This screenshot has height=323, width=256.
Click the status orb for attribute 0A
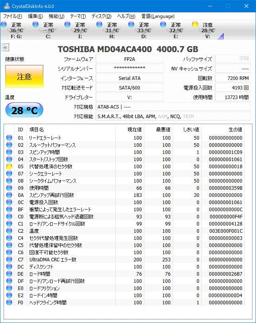click(x=9, y=195)
